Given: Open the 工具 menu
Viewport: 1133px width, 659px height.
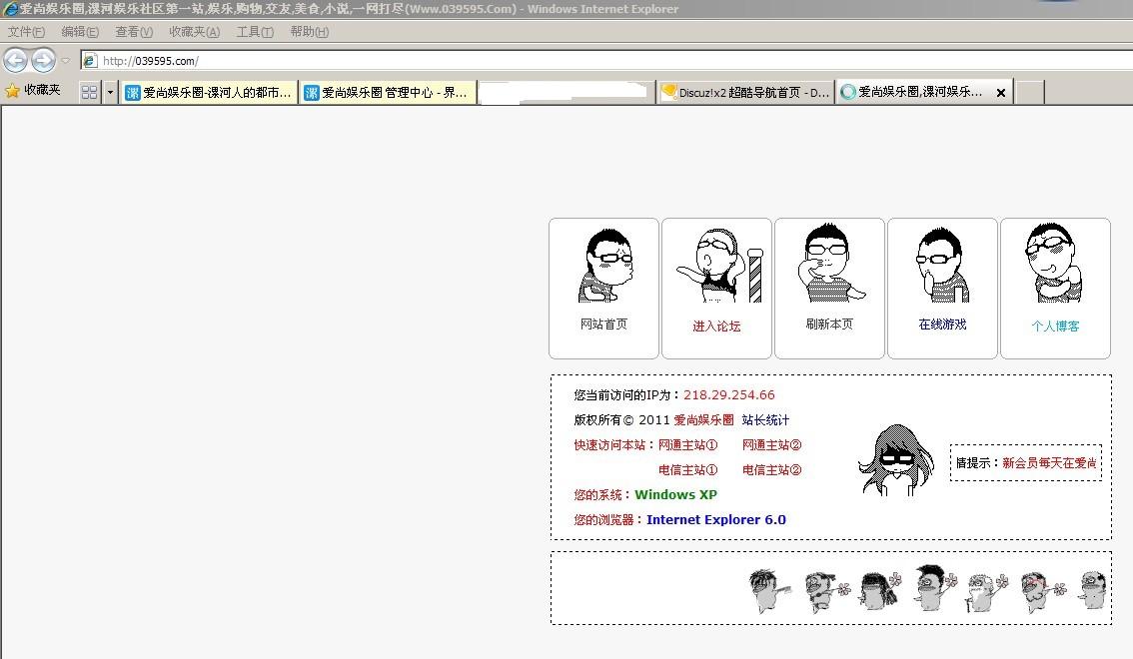Looking at the screenshot, I should [x=254, y=31].
